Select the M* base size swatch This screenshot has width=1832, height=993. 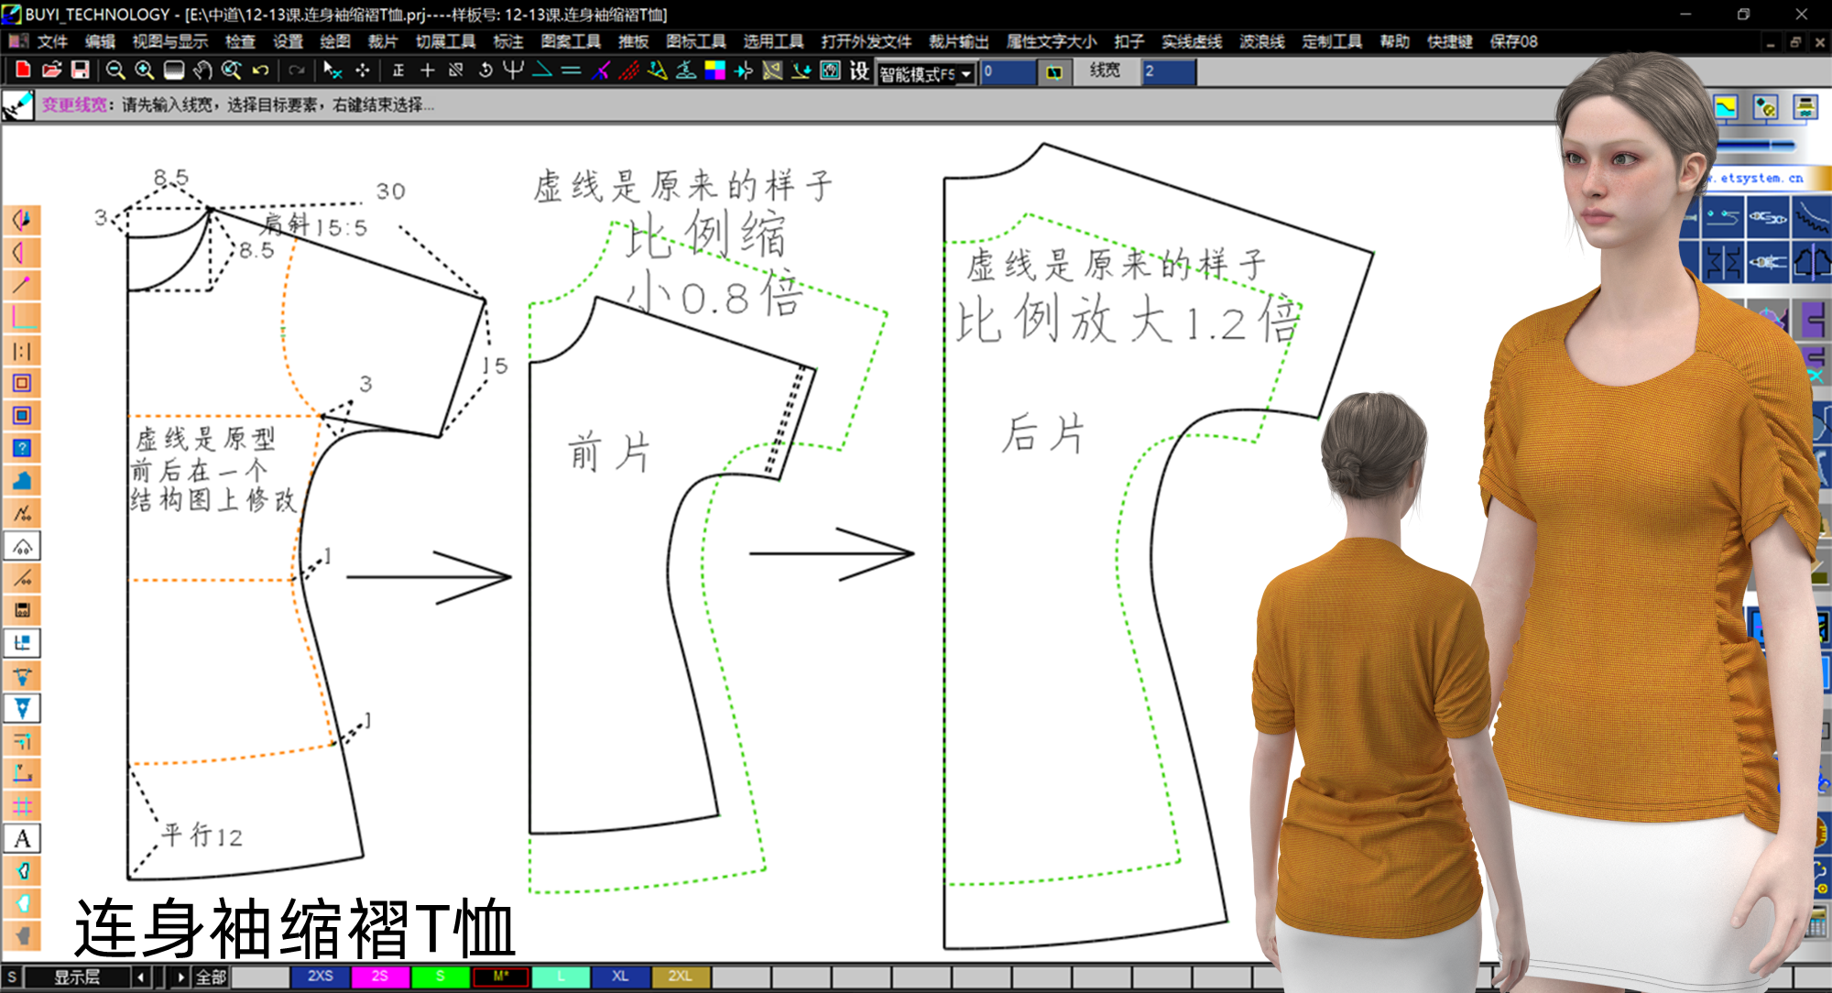(500, 977)
